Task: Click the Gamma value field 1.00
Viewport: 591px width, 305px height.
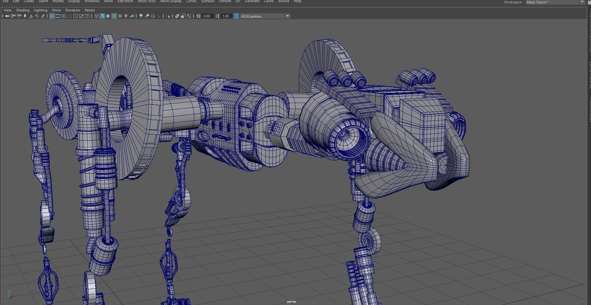Action: (226, 16)
